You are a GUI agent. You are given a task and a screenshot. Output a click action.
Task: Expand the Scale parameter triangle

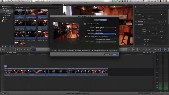click(x=138, y=32)
